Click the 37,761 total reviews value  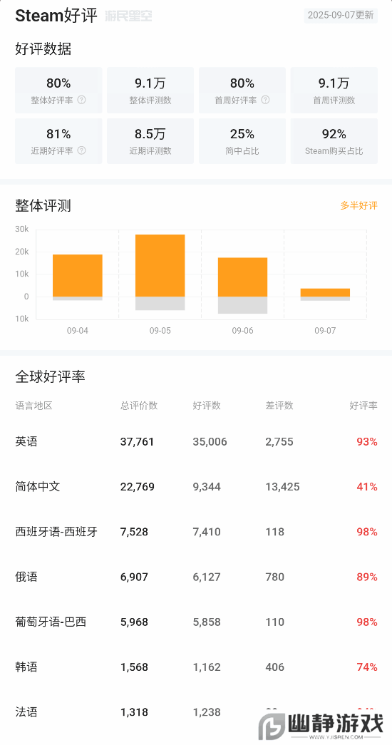click(x=138, y=442)
